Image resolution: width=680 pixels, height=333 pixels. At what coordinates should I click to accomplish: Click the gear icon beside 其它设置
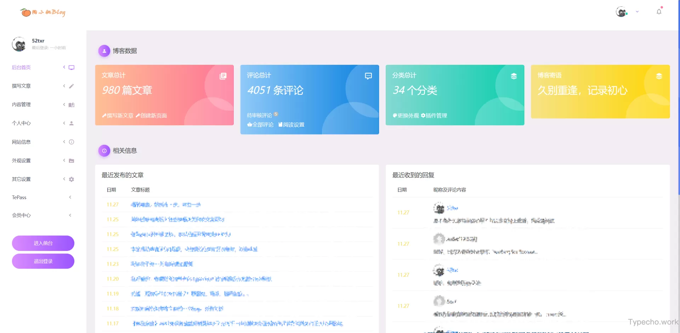click(x=72, y=179)
